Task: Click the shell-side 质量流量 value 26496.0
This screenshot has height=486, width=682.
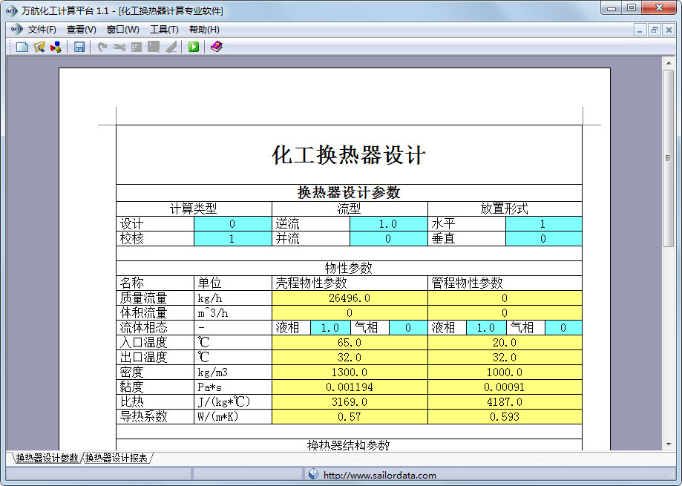Action: pyautogui.click(x=350, y=298)
